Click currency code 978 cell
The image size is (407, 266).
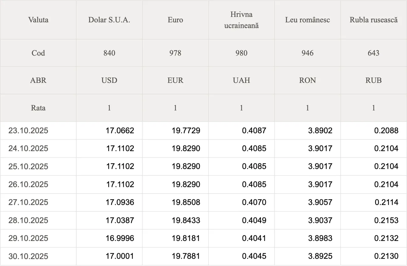click(175, 53)
